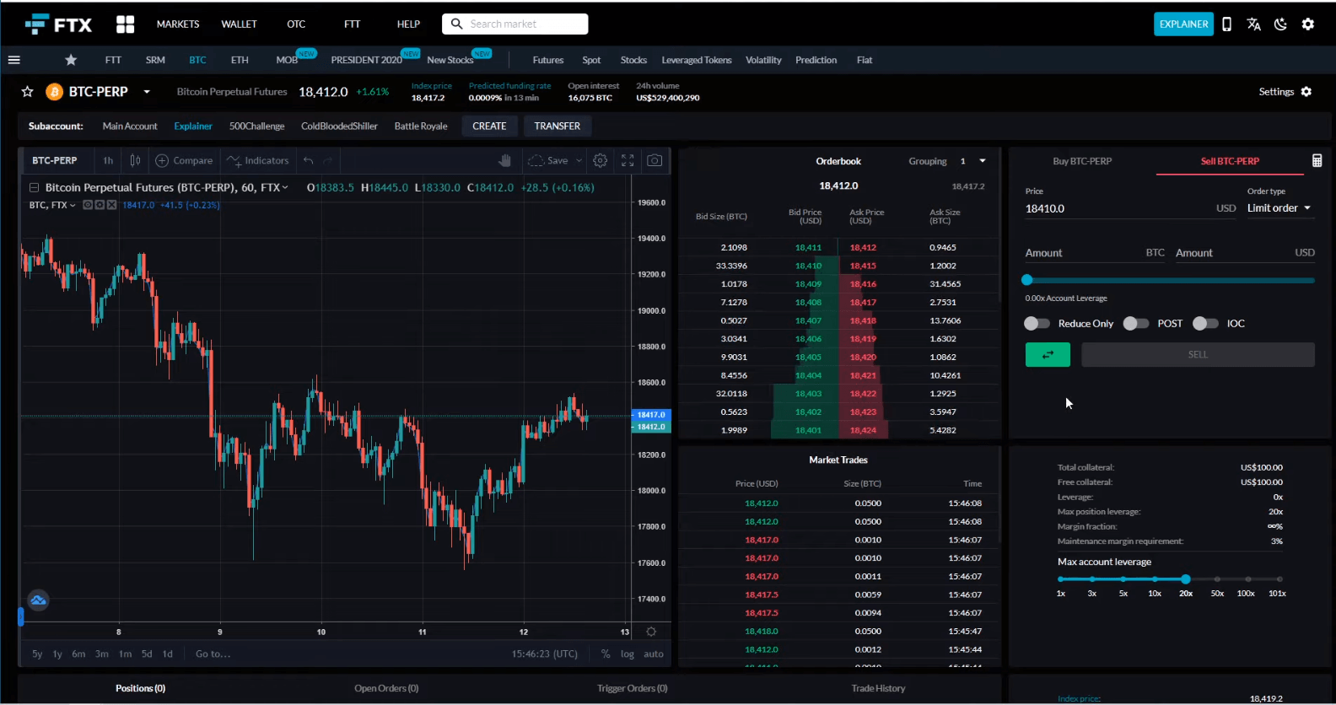The image size is (1336, 705).
Task: Click the orange Bitcoin coin icon
Action: [55, 92]
